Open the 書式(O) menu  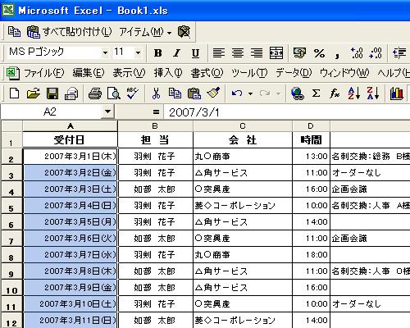pyautogui.click(x=207, y=73)
